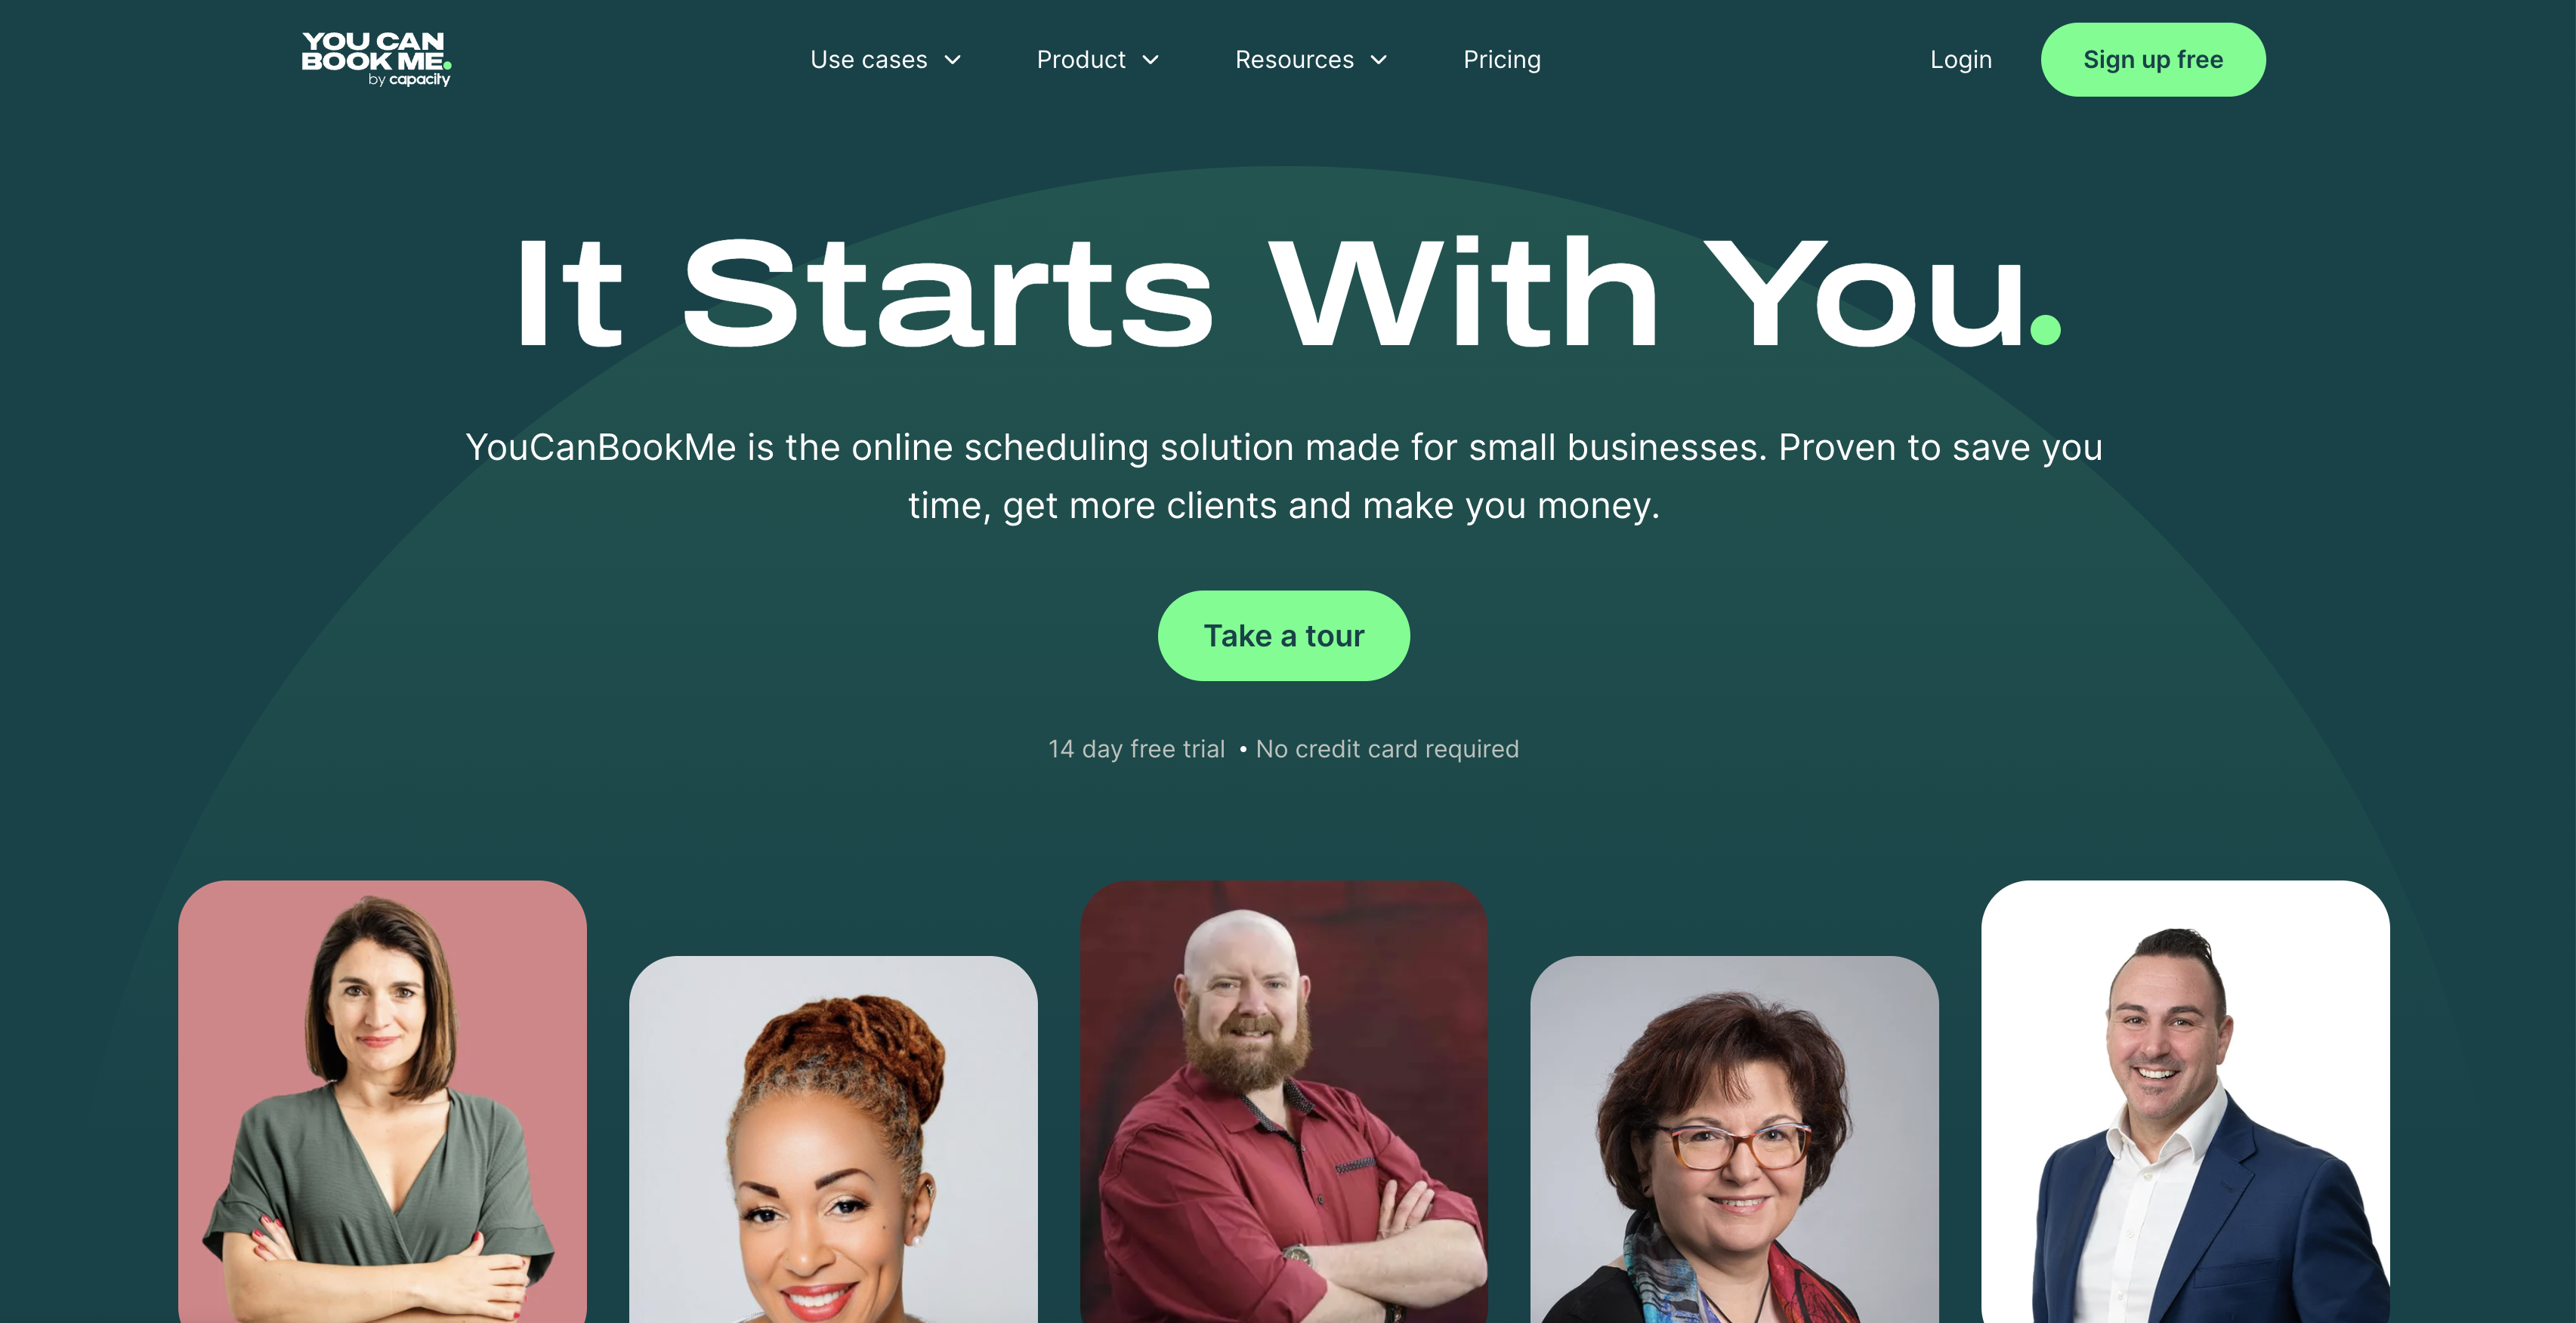Expand the Use cases chevron arrow
The width and height of the screenshot is (2576, 1323).
pos(953,60)
